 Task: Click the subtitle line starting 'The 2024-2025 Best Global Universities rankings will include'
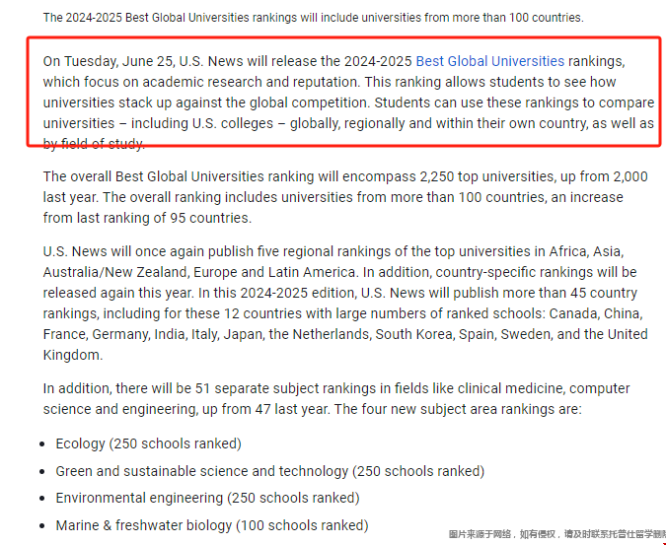coord(314,18)
